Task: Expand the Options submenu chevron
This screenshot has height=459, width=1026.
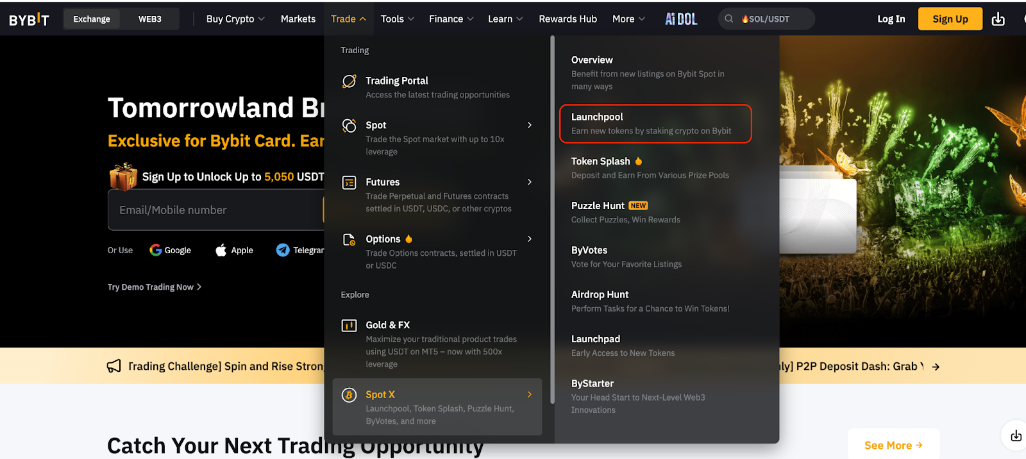Action: [x=530, y=239]
